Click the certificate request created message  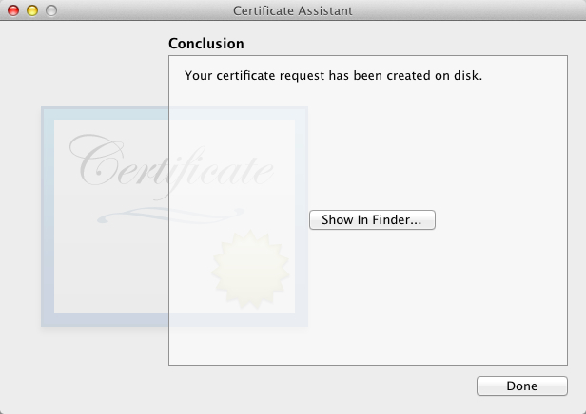coord(333,75)
